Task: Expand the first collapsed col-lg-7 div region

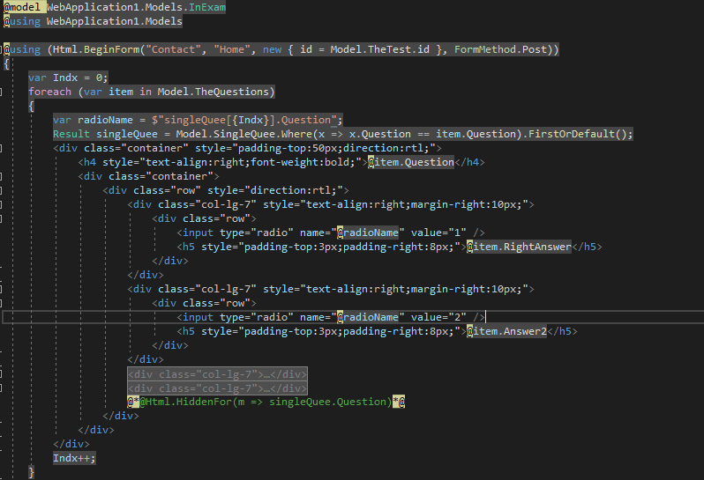Action: pos(217,373)
